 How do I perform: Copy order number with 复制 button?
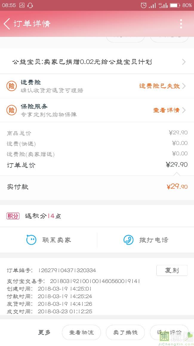(x=172, y=270)
